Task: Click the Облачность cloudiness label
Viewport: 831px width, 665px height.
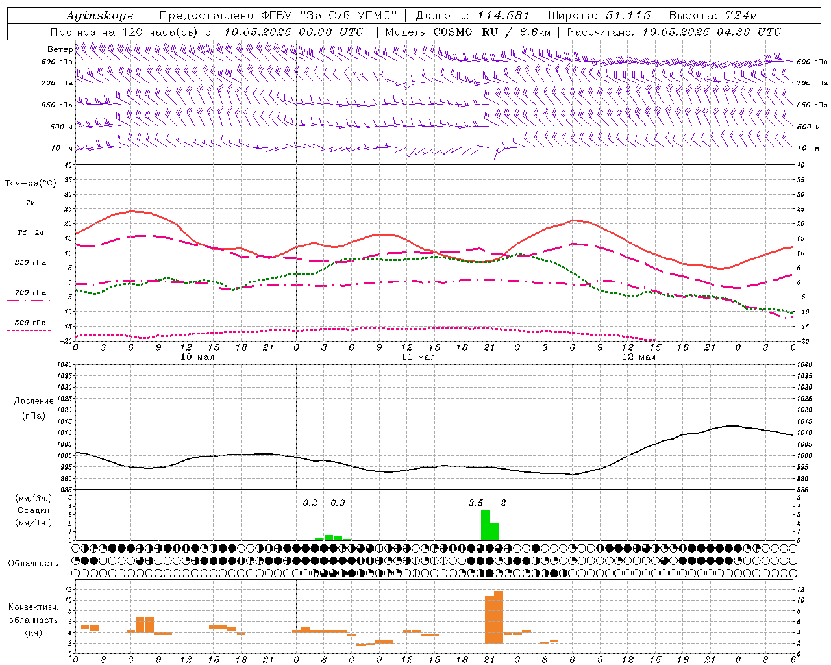Action: 33,564
